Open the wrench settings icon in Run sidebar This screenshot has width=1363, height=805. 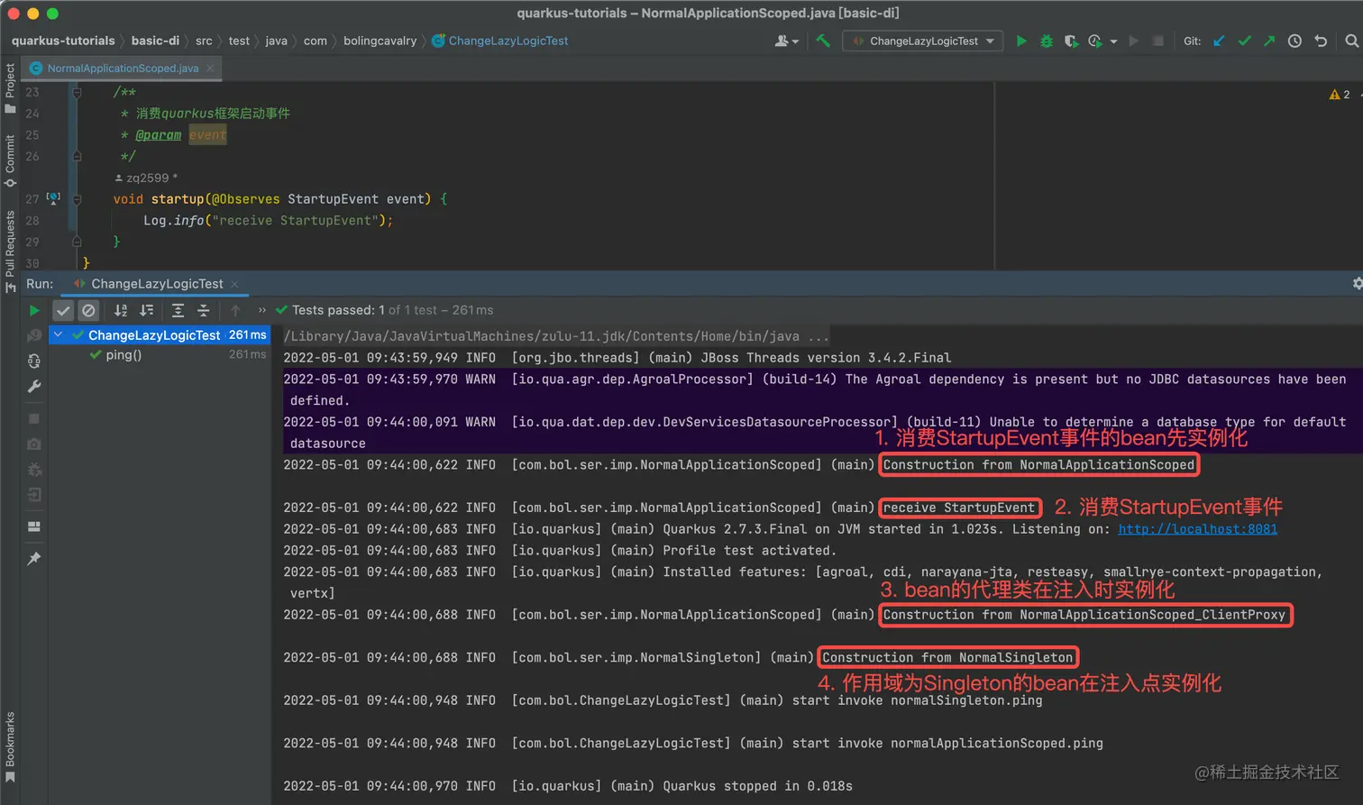(x=34, y=387)
